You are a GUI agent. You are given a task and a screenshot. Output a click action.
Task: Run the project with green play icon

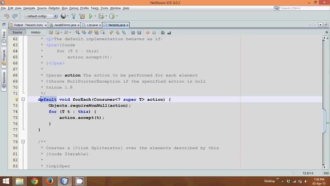[91, 16]
